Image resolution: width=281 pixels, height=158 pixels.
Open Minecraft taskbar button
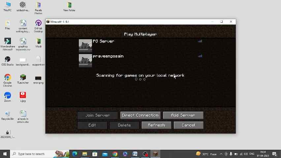(x=155, y=154)
